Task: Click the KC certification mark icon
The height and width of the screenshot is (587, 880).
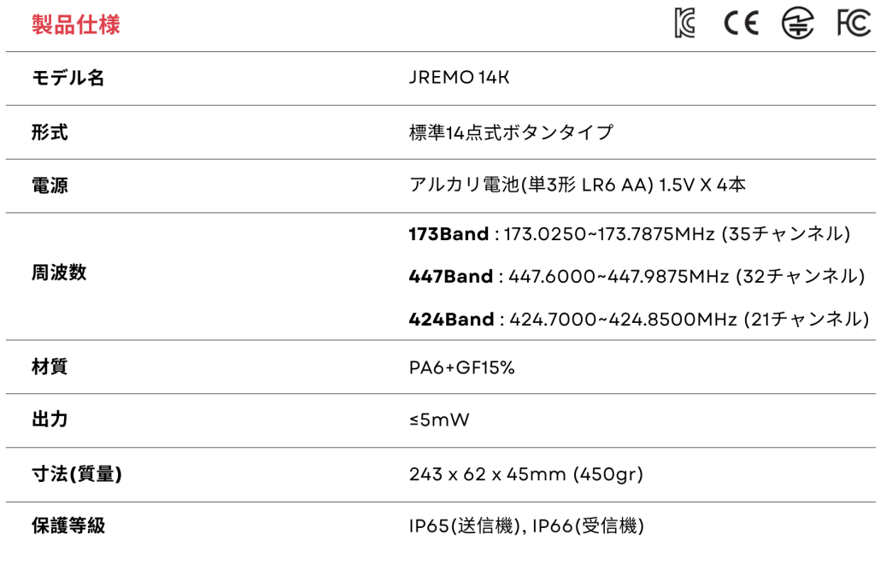Action: (x=685, y=24)
